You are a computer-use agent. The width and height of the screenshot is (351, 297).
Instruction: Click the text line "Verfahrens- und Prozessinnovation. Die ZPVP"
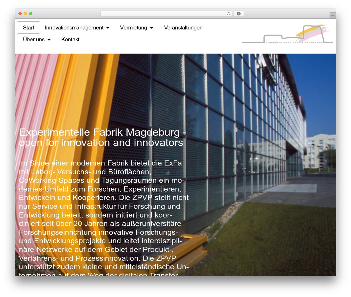coord(98,258)
